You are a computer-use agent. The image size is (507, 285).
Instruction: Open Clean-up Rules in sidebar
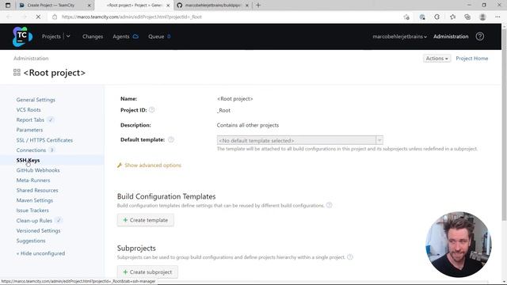pyautogui.click(x=34, y=220)
